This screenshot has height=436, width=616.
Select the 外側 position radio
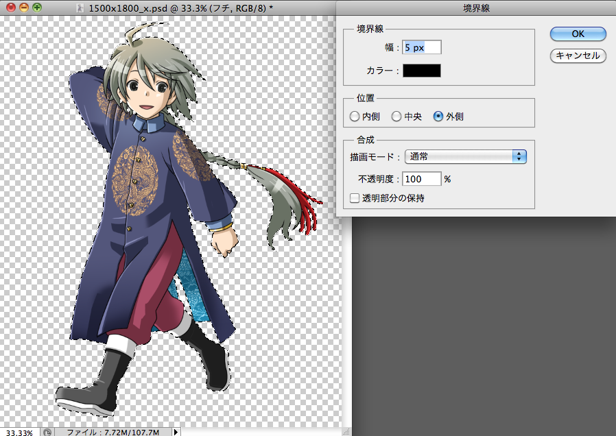(438, 117)
